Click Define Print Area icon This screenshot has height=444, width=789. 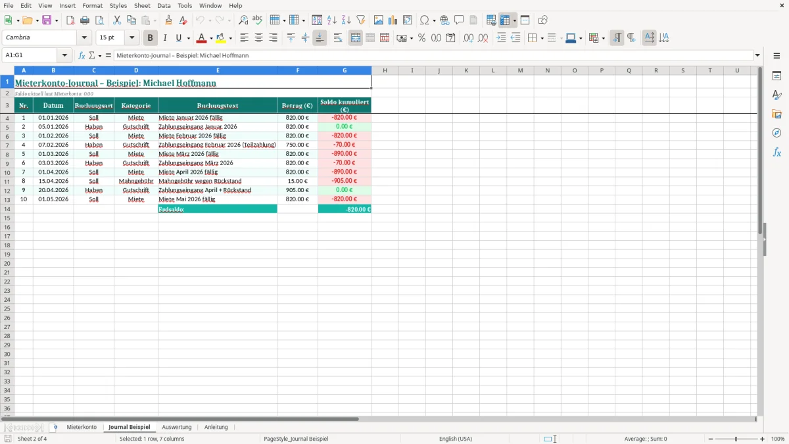[x=491, y=20]
